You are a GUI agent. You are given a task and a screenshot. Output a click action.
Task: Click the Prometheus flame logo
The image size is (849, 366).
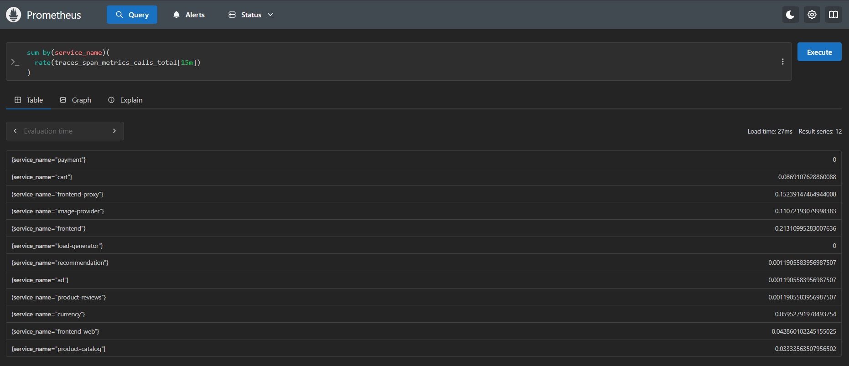click(x=14, y=15)
